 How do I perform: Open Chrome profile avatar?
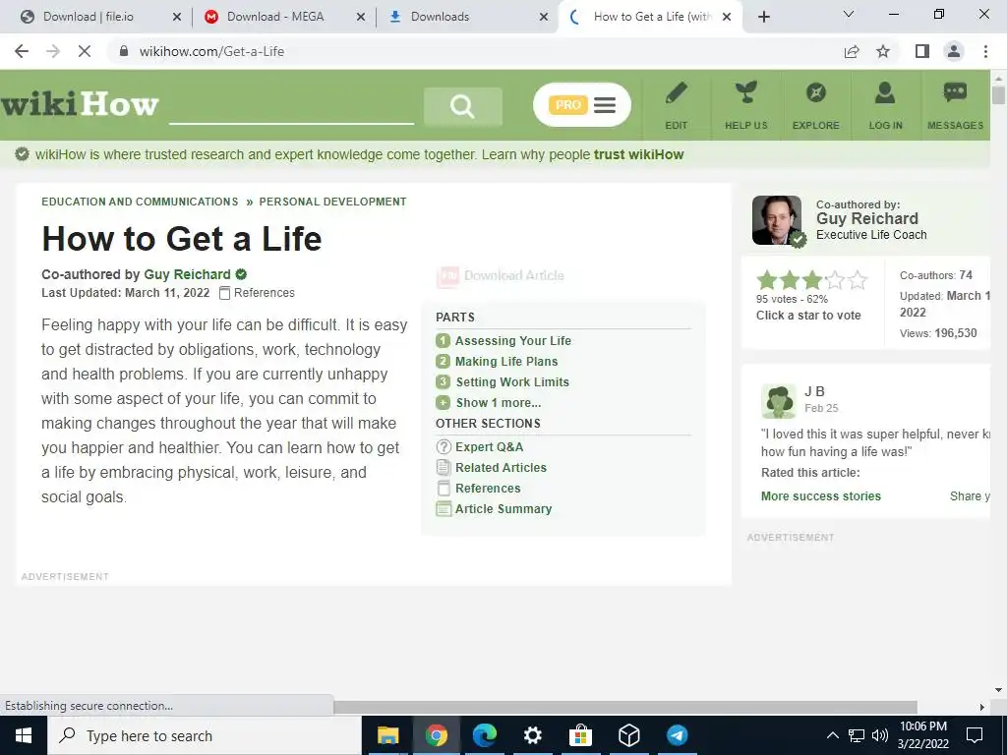point(954,51)
